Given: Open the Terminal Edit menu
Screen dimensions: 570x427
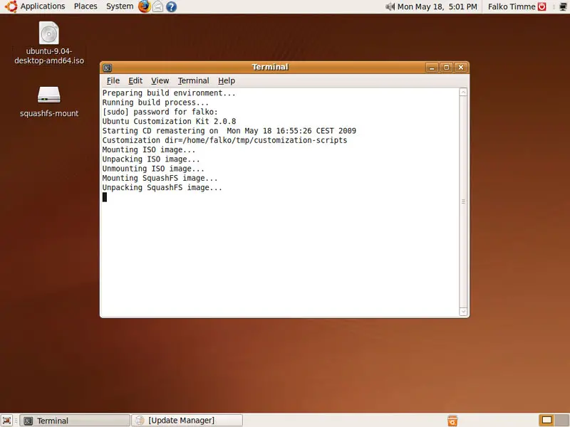Looking at the screenshot, I should [135, 80].
